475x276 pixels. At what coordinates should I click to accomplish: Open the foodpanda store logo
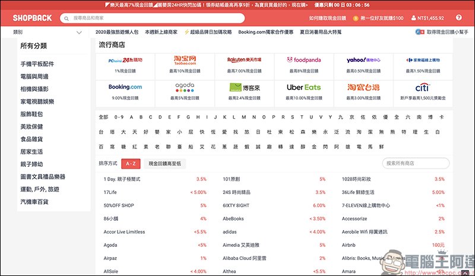pos(304,60)
